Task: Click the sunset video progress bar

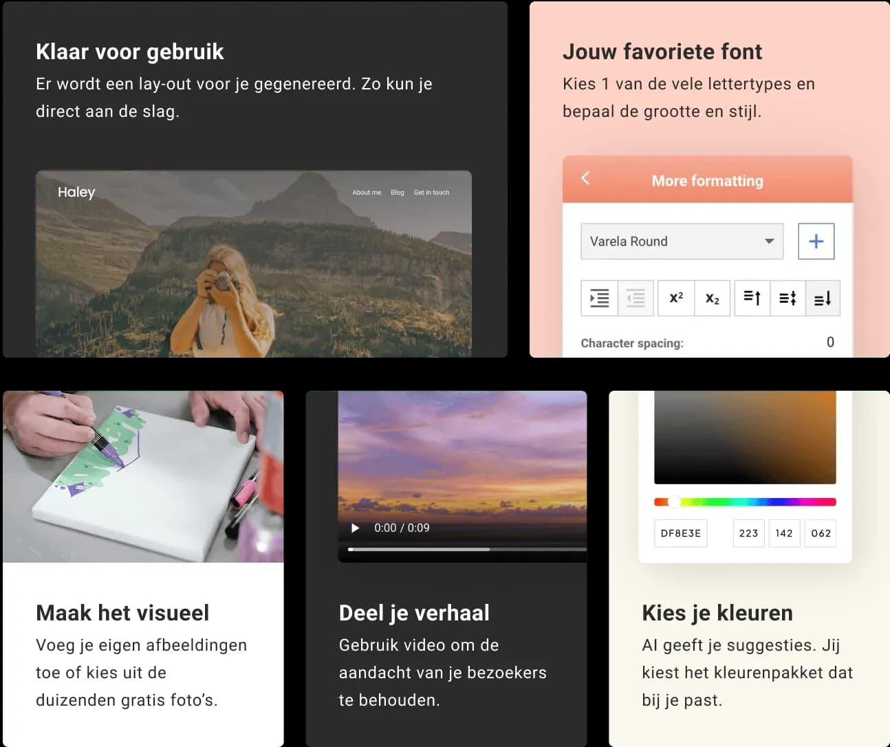Action: click(x=467, y=550)
